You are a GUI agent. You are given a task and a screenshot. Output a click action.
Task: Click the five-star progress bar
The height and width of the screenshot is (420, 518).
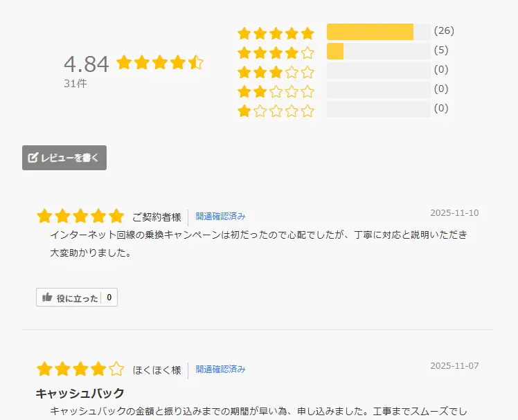(x=378, y=32)
